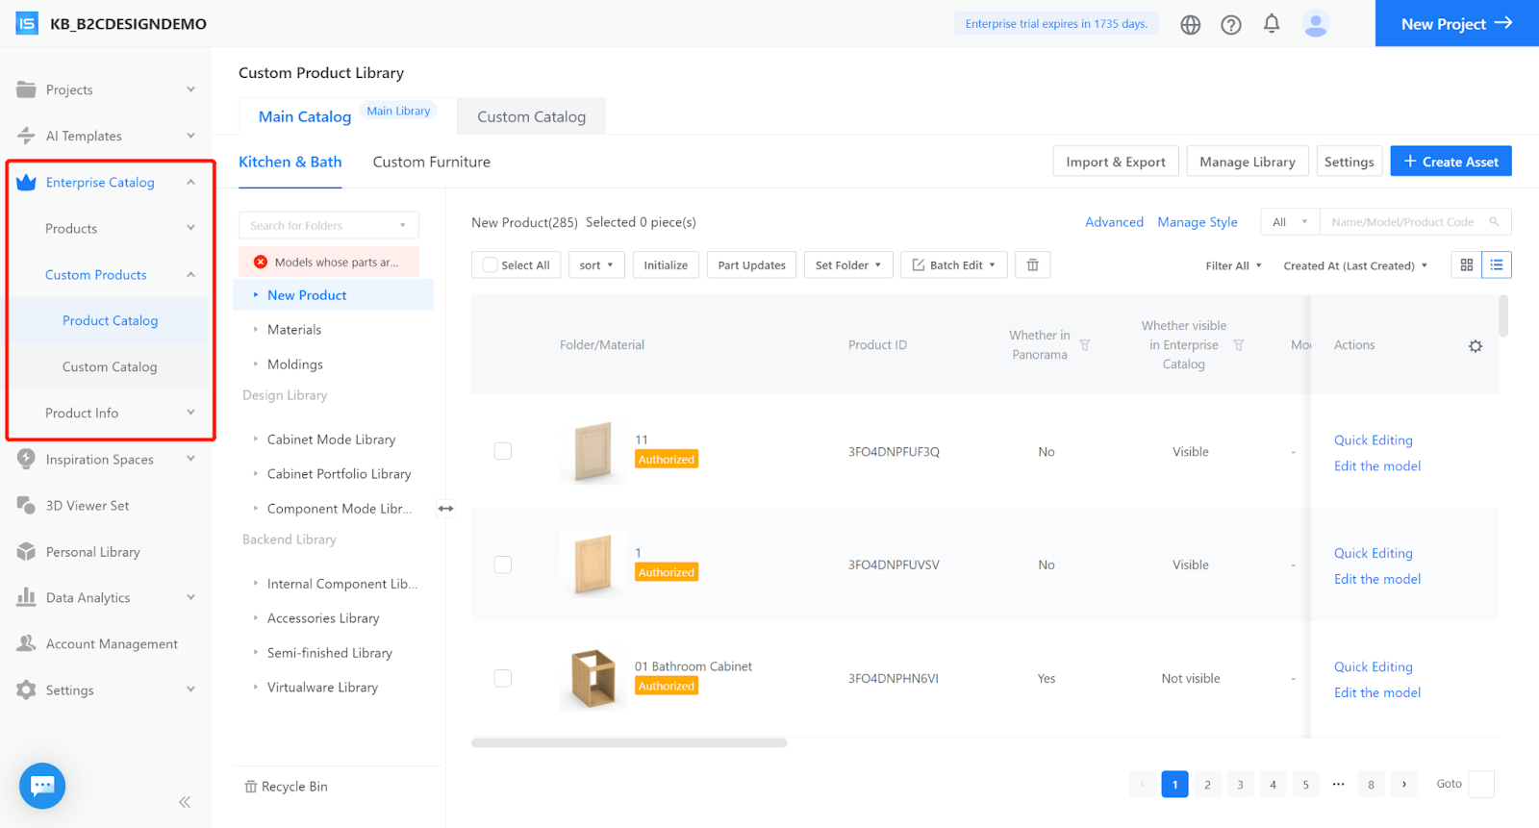Expand the Cabinet Mode Library folder

click(255, 439)
